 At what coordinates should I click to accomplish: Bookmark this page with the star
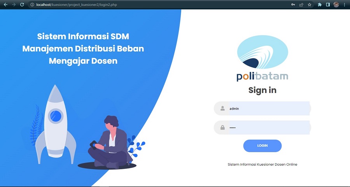pos(310,4)
